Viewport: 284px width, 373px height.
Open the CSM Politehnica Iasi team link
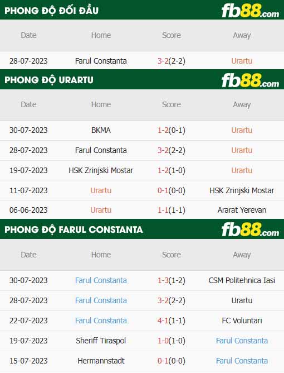coord(242,280)
